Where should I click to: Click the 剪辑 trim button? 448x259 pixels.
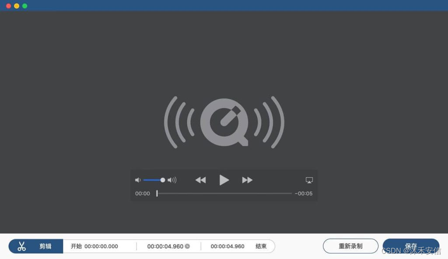click(36, 246)
